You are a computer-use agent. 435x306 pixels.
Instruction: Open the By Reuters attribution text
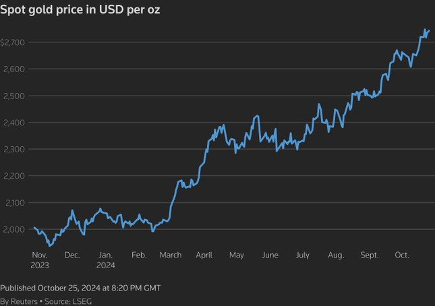[18, 301]
